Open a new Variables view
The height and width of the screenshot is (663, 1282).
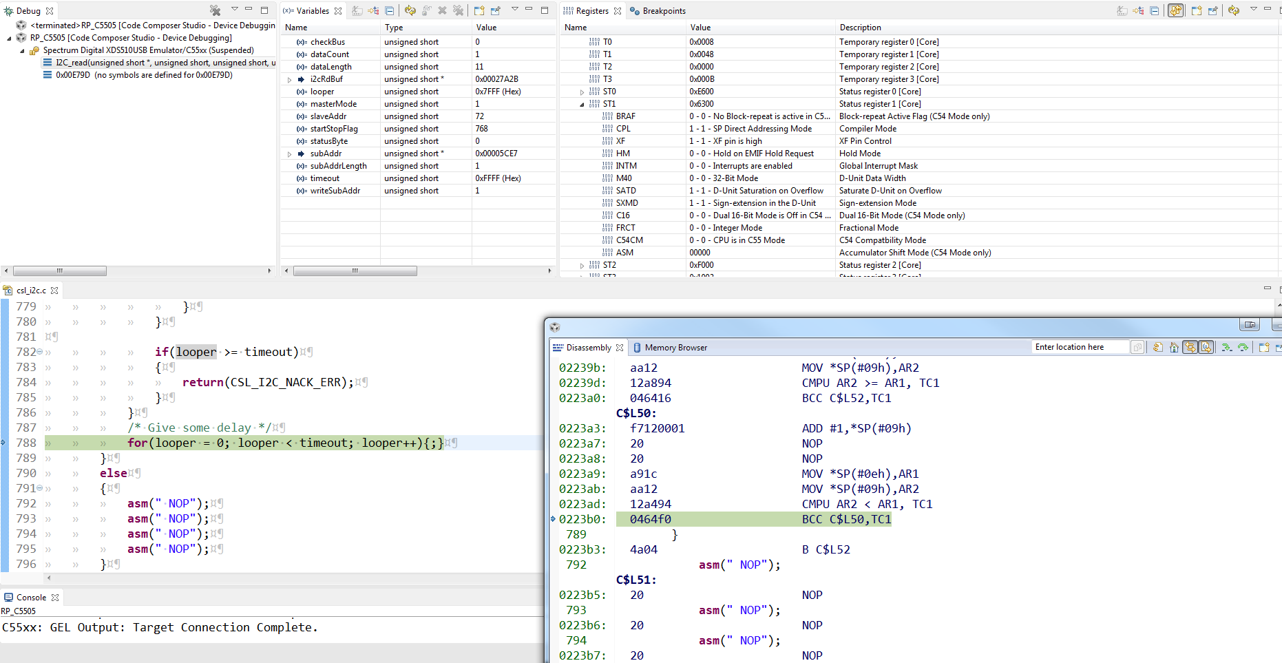click(479, 10)
